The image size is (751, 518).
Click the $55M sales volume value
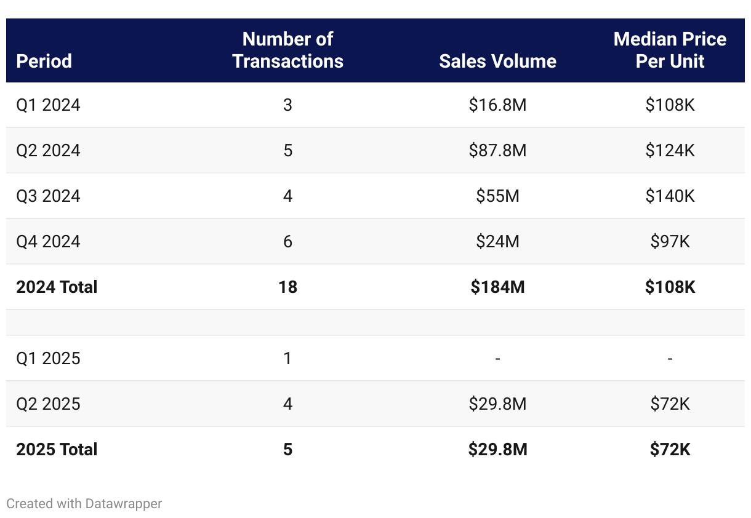(x=497, y=196)
